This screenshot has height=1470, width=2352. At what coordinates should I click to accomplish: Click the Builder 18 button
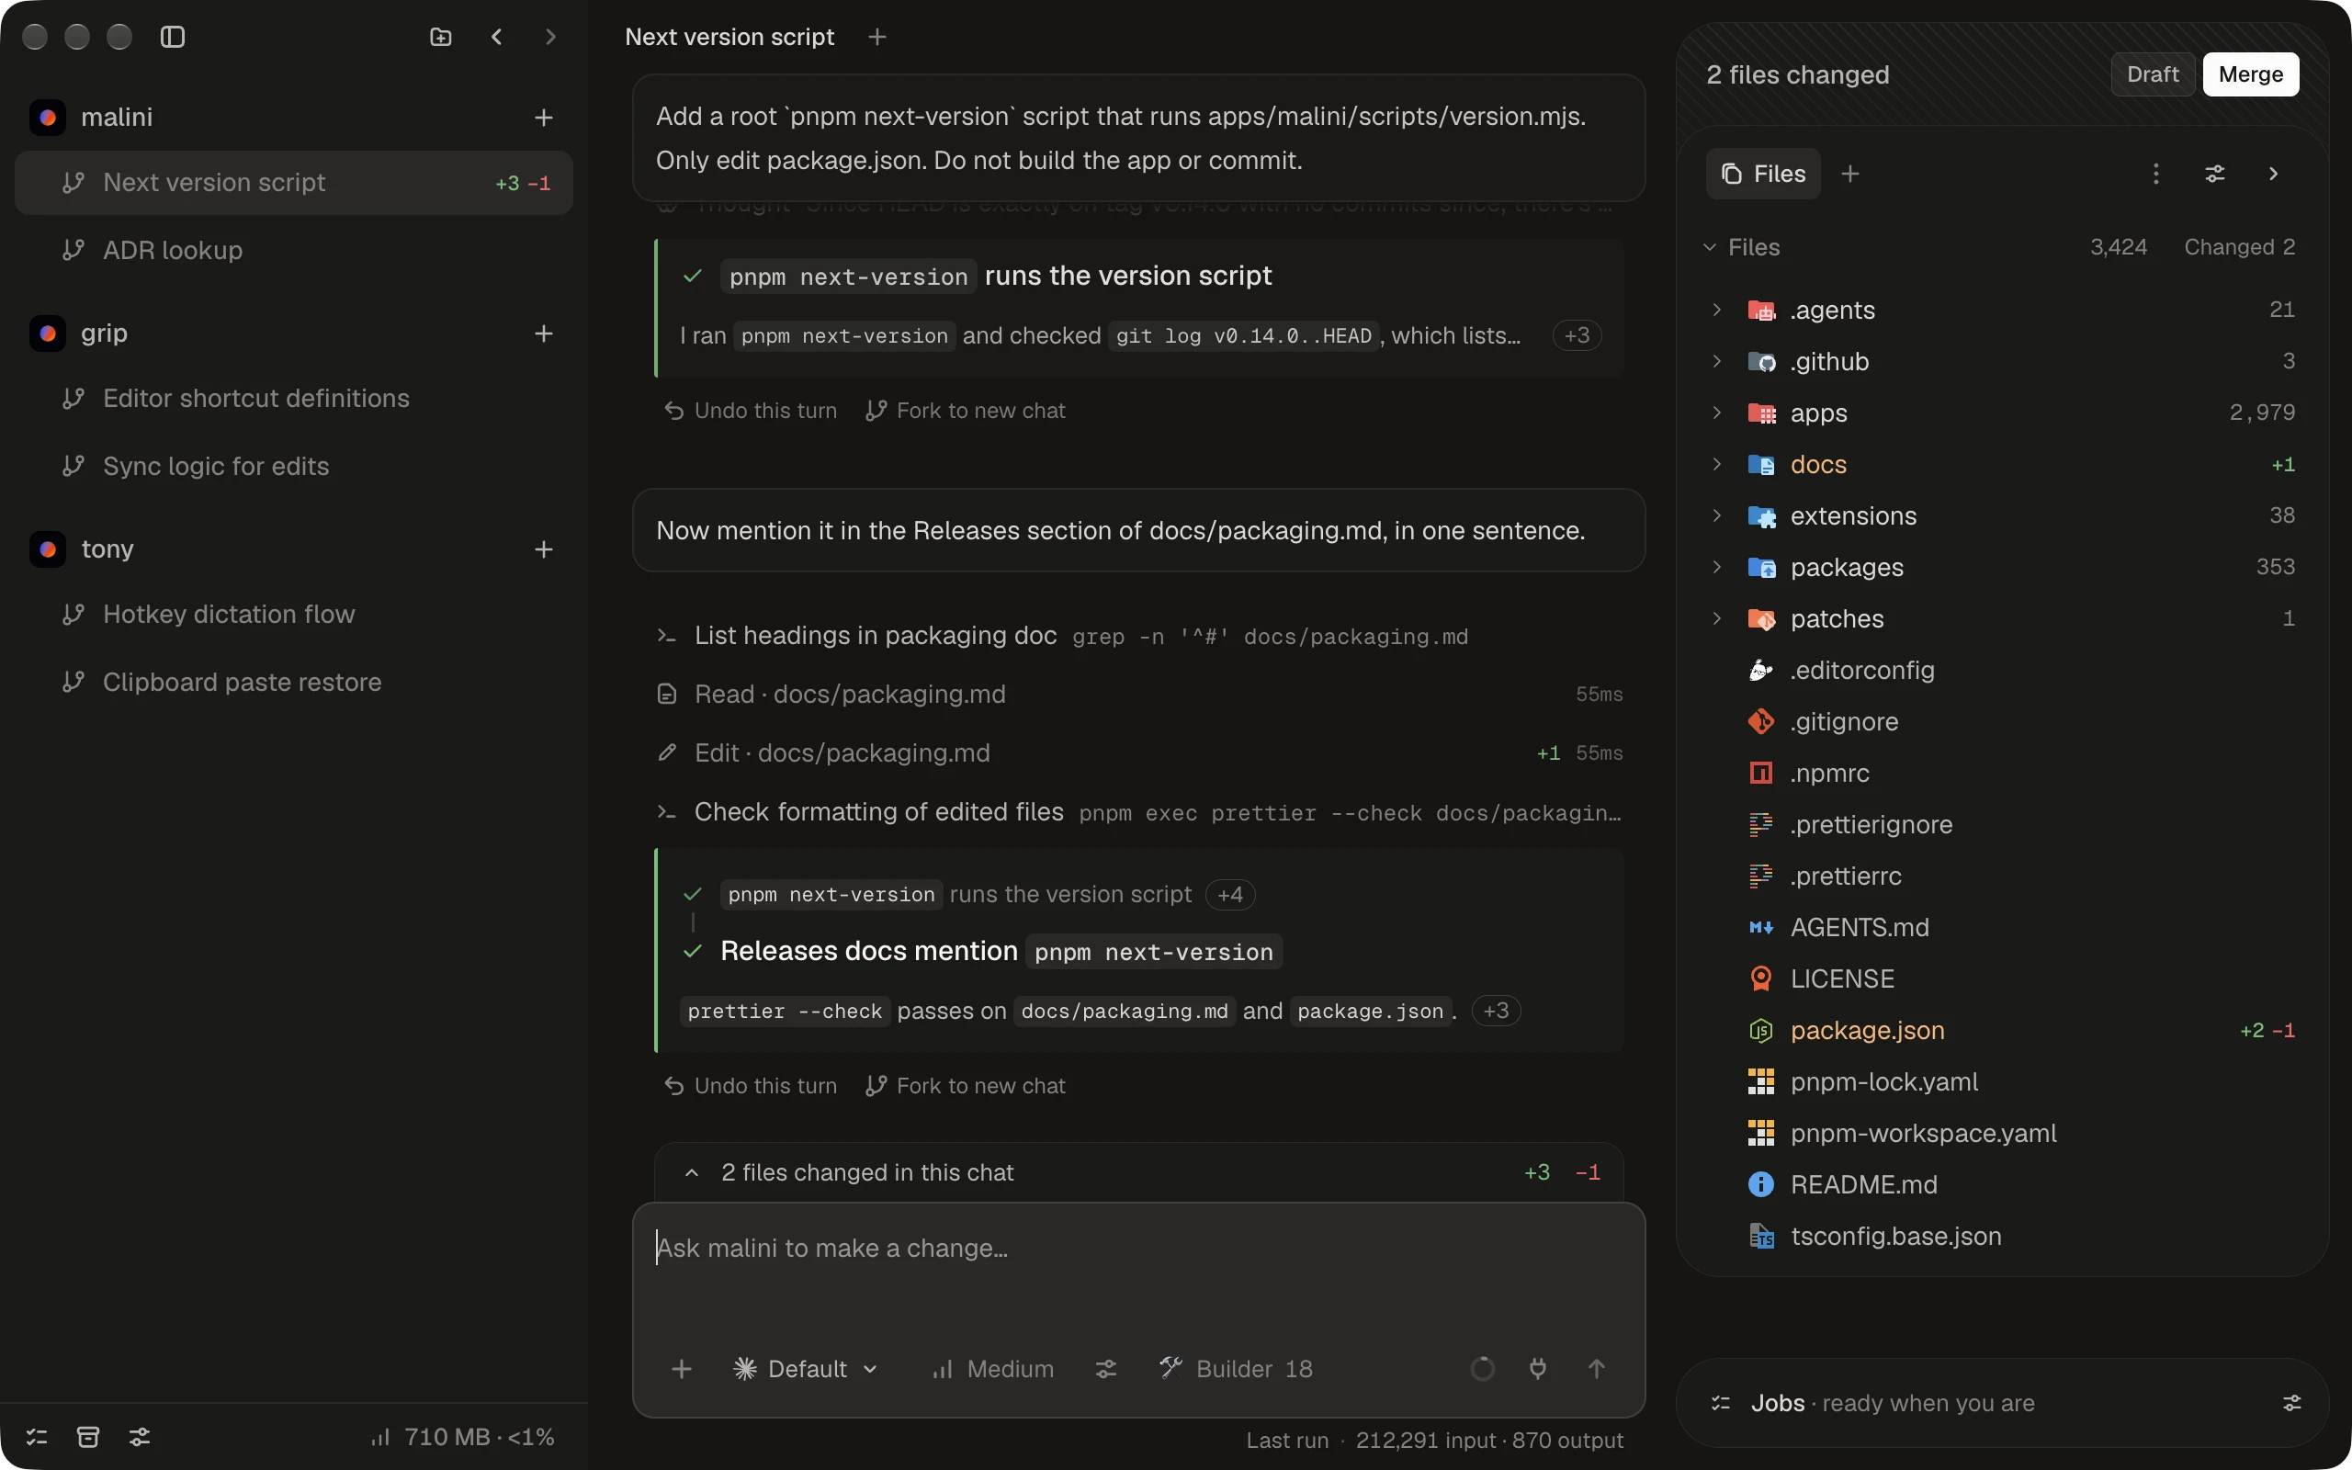click(1236, 1369)
